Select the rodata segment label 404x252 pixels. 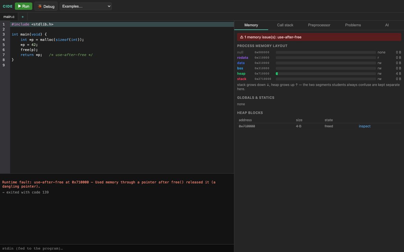[242, 57]
